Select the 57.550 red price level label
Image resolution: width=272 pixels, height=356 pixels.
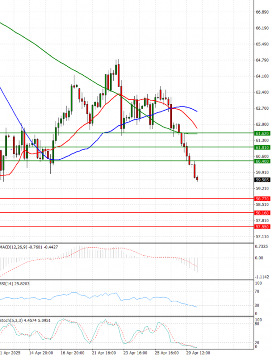pos(262,227)
